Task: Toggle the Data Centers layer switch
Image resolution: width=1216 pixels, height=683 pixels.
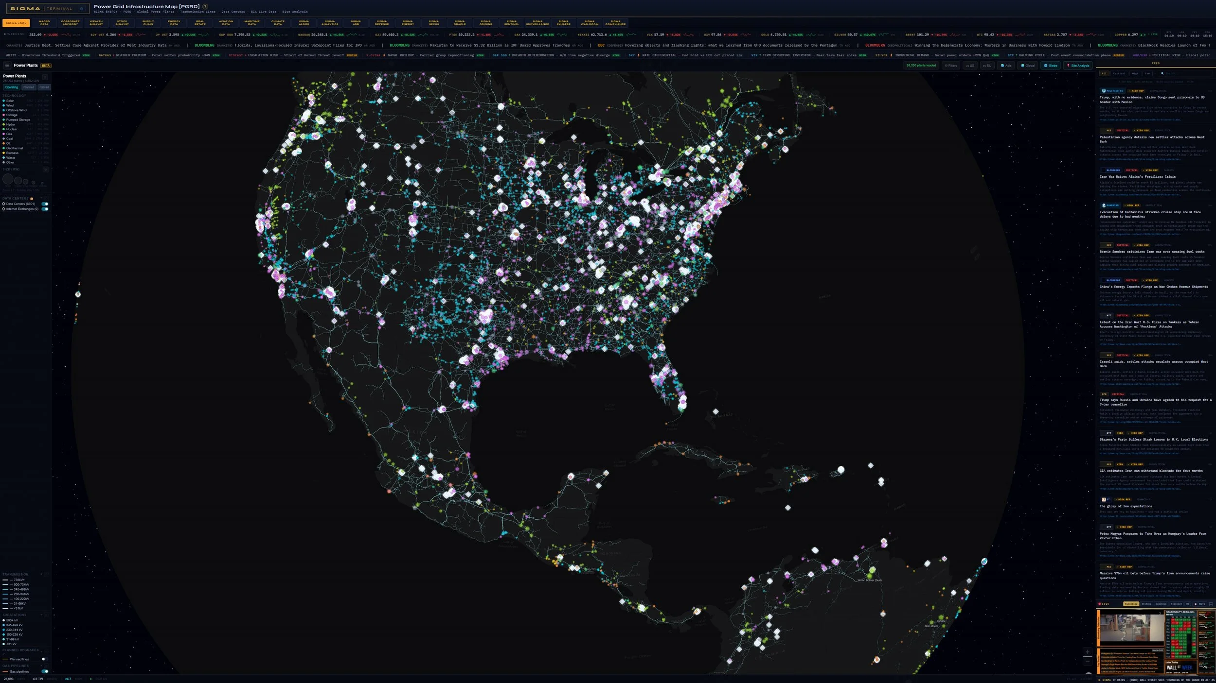Action: coord(45,204)
